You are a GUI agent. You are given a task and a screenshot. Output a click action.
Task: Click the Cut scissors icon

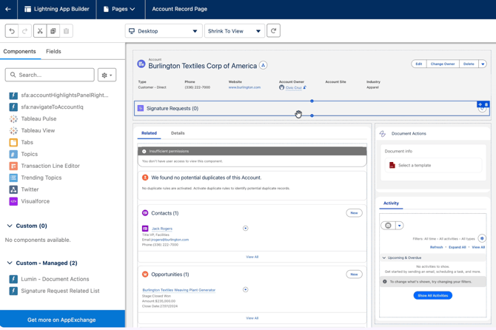40,31
